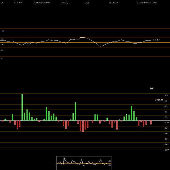Click the 'SI(TM)' header label
The height and width of the screenshot is (170, 170).
[65, 3]
